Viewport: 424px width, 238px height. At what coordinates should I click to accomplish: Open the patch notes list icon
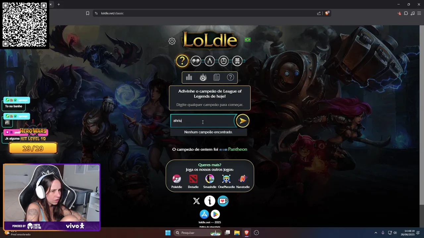[217, 77]
